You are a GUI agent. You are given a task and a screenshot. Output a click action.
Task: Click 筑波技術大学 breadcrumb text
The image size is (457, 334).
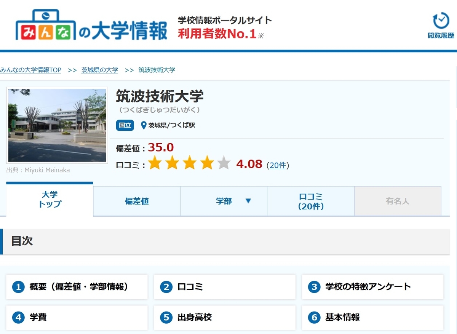[x=157, y=70]
